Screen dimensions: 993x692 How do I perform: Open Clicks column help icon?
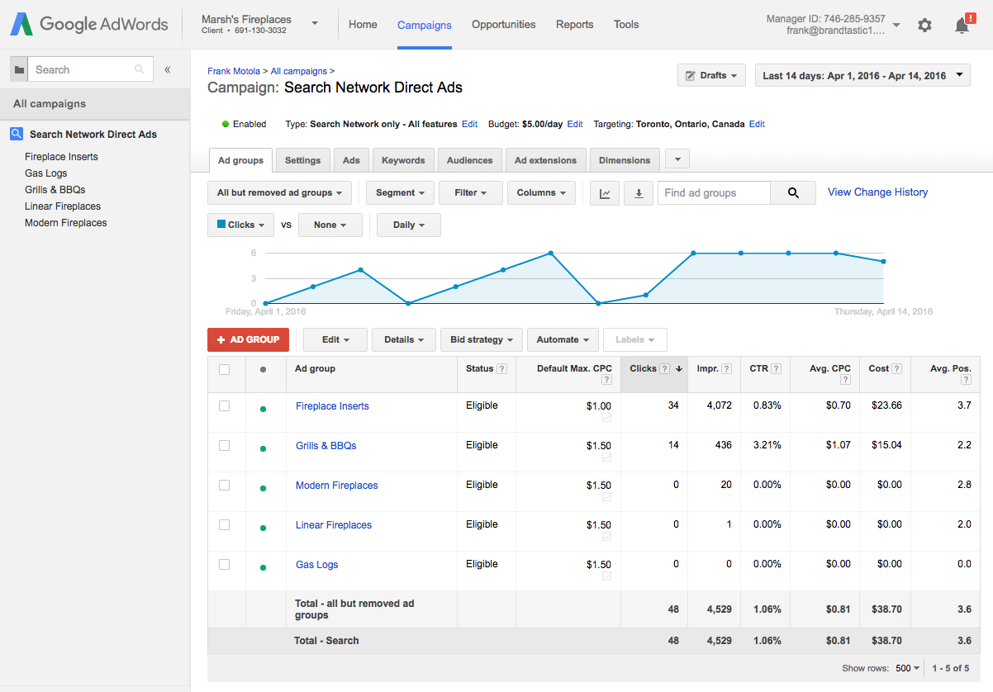[x=664, y=369]
